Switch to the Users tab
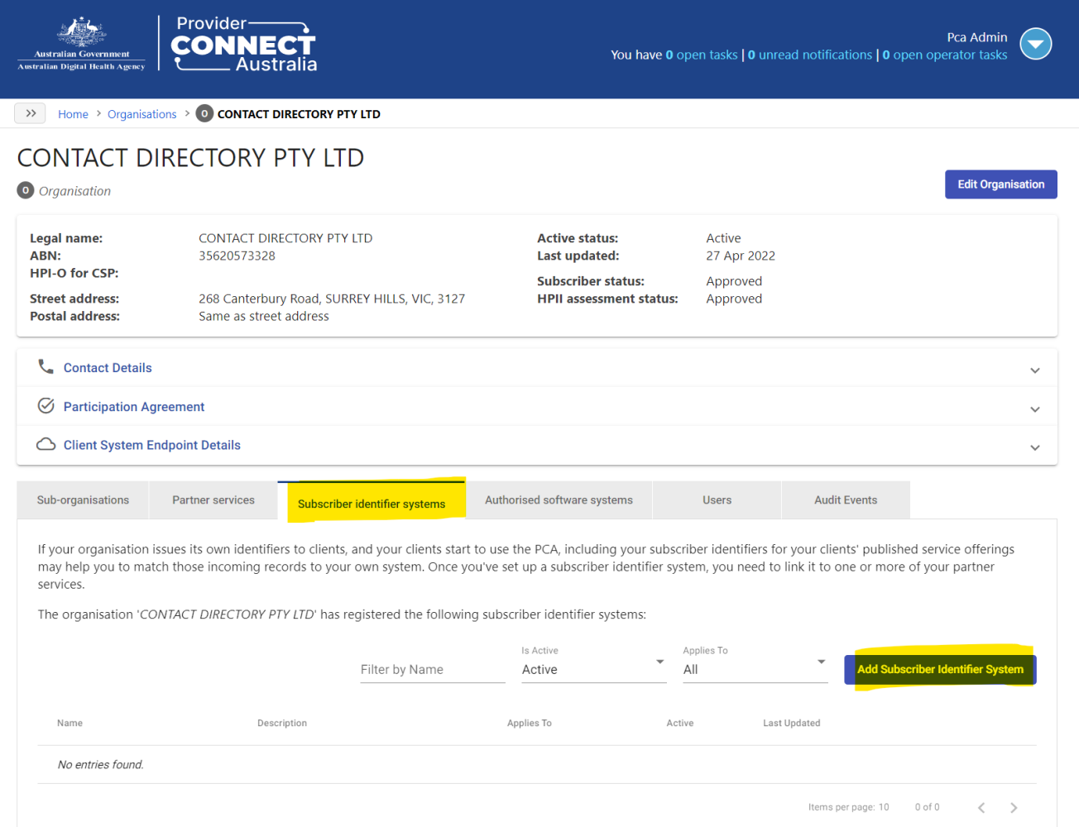 [x=717, y=500]
